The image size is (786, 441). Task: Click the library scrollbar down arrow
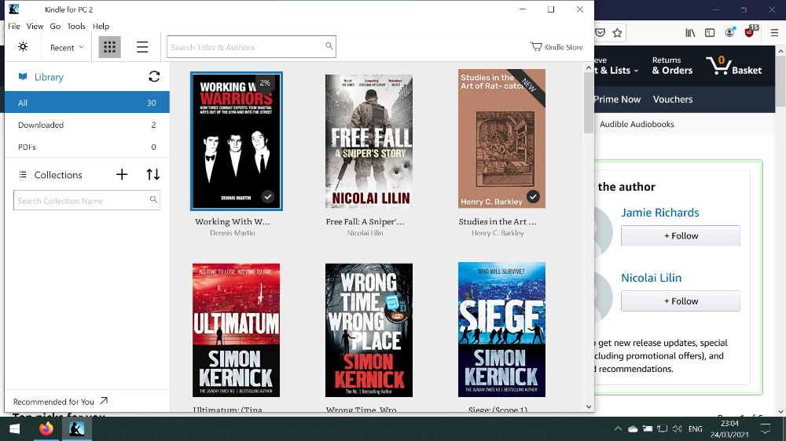tap(589, 407)
